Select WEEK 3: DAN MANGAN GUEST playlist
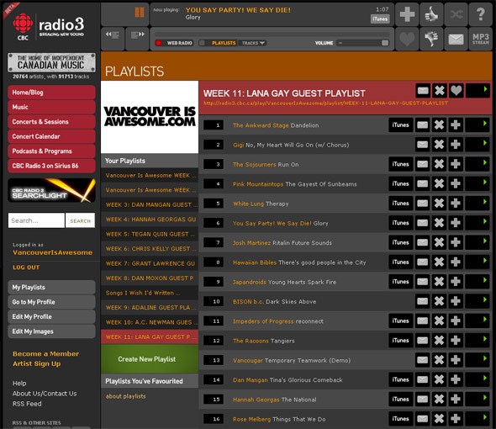Screen dimensions: 496x429 [x=150, y=204]
